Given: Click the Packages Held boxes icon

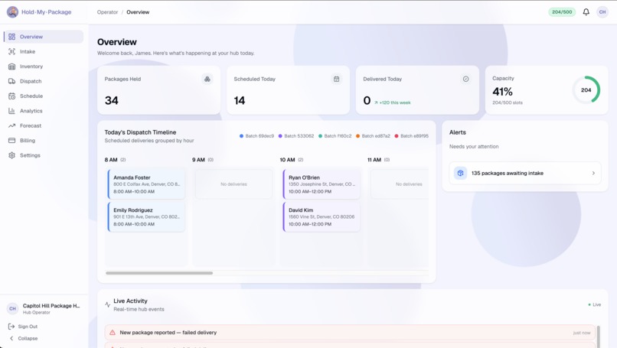Looking at the screenshot, I should [x=207, y=79].
